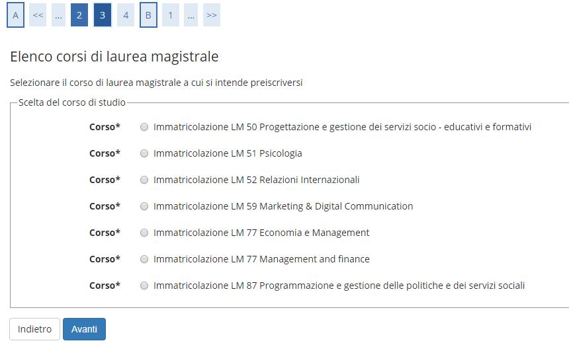
Task: Go to section A in breadcrumb
Action: point(15,15)
